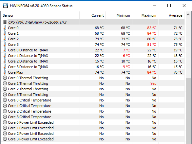The height and width of the screenshot is (144, 192).
Task: Click the HWiNFO64 app icon in title bar
Action: (6, 6)
